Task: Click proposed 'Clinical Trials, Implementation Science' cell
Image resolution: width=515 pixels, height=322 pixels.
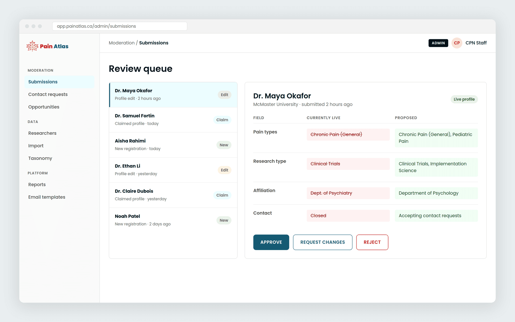Action: point(436,167)
